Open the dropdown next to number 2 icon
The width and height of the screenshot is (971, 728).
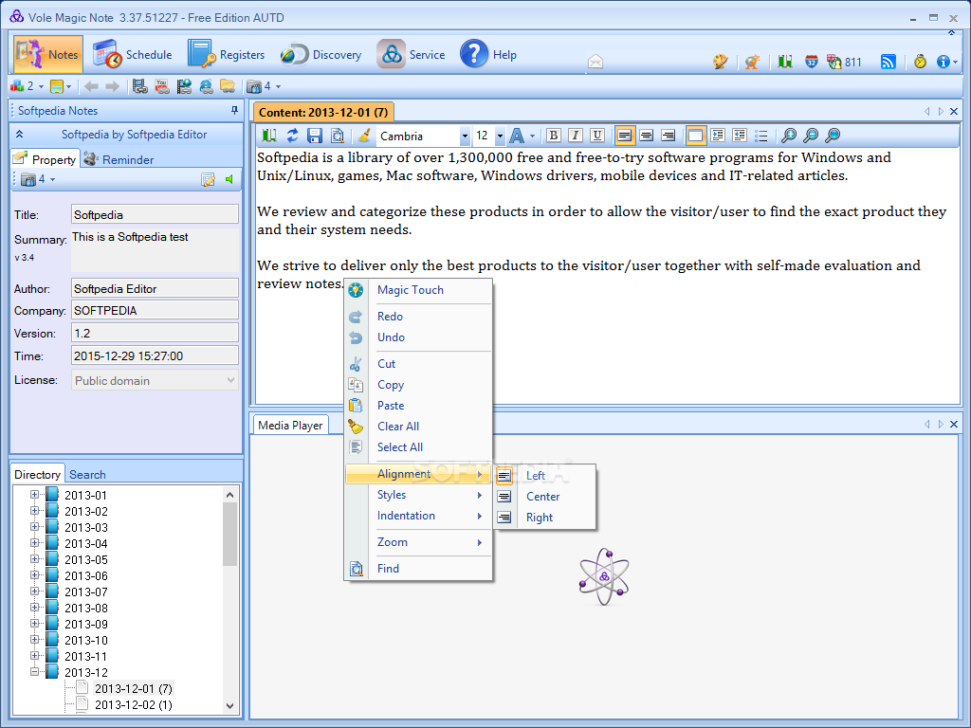pyautogui.click(x=41, y=86)
